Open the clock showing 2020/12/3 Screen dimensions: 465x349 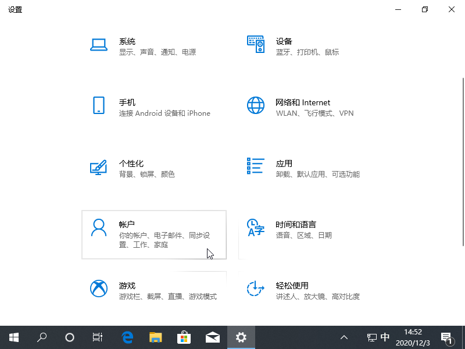413,337
